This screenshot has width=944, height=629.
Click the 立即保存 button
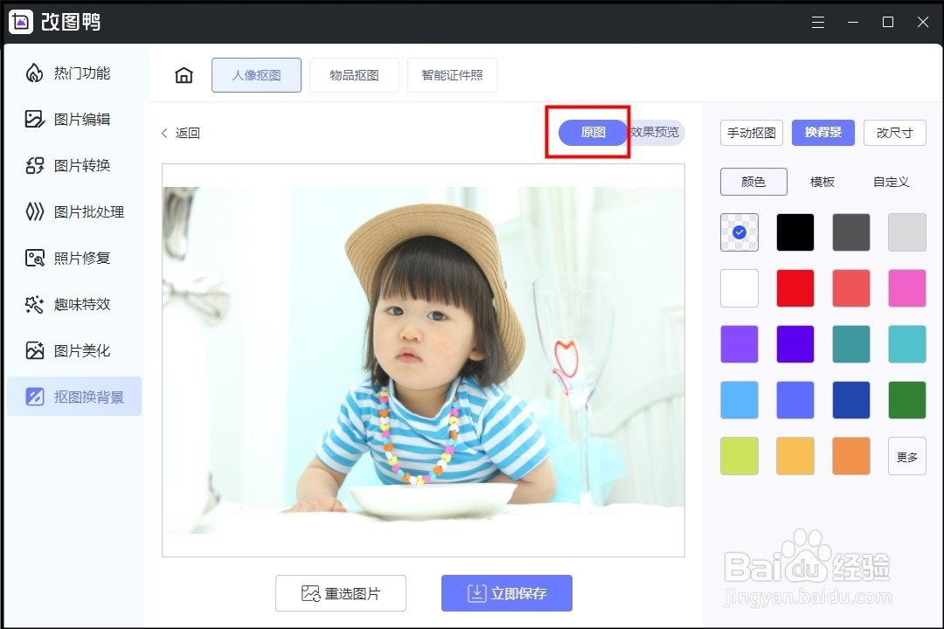pyautogui.click(x=507, y=593)
